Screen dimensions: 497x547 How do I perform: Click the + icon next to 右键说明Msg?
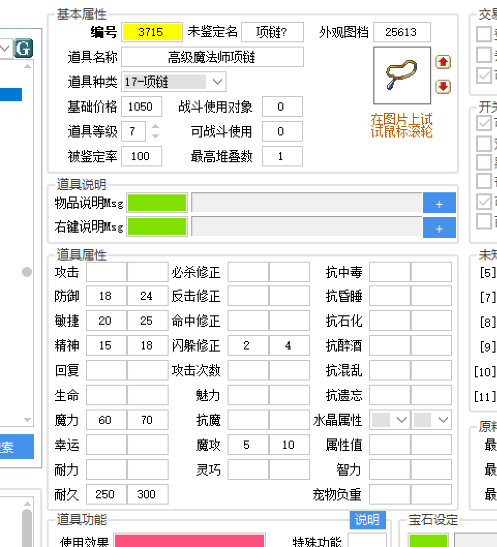pyautogui.click(x=440, y=227)
